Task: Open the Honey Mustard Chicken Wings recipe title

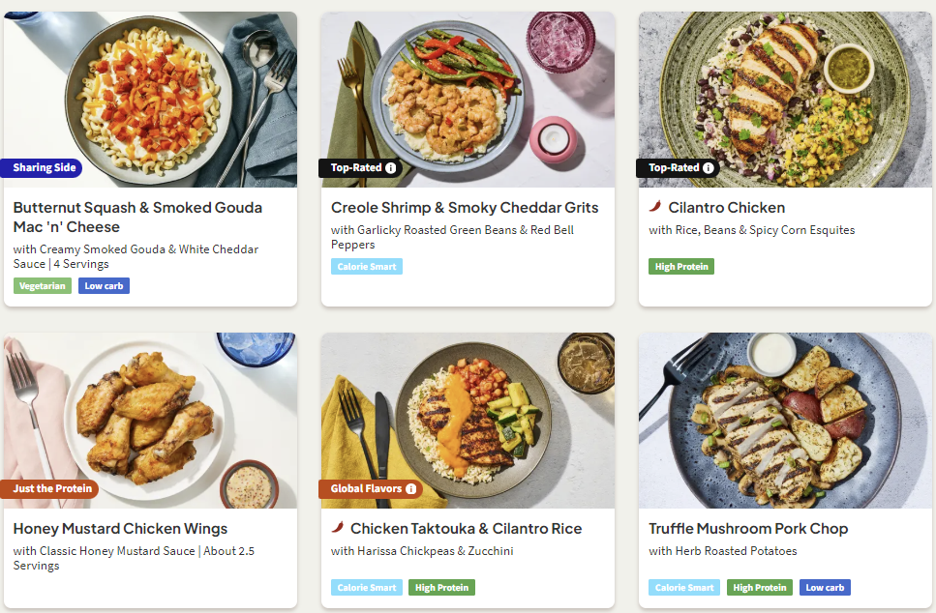Action: (121, 529)
